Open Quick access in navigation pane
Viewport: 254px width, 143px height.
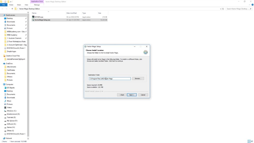10,15
